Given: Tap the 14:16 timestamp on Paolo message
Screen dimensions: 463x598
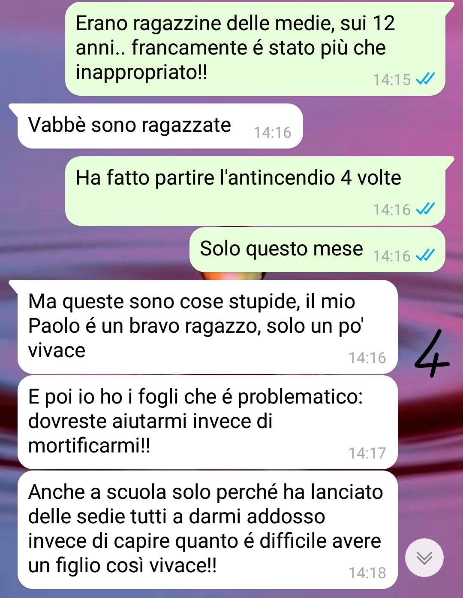Looking at the screenshot, I should coord(367,358).
